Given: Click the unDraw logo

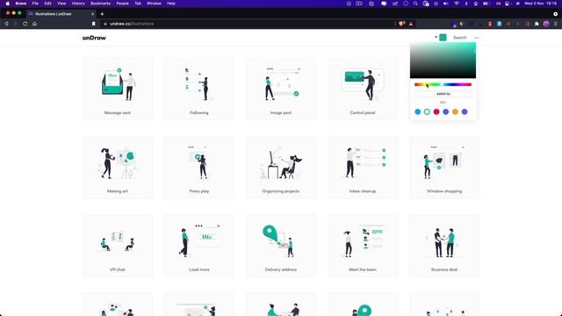Looking at the screenshot, I should click(x=94, y=38).
